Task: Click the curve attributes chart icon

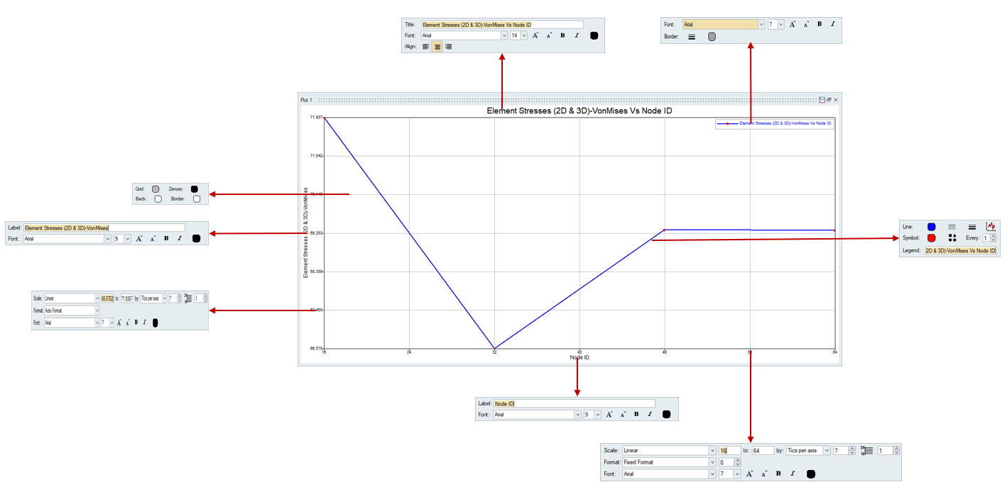Action: click(991, 227)
